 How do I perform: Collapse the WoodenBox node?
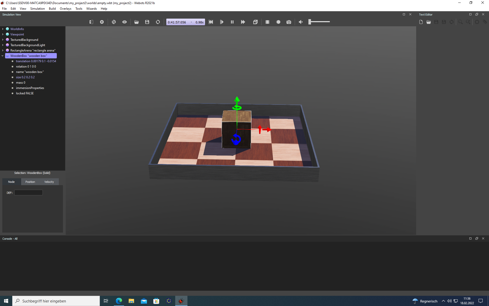(x=3, y=56)
